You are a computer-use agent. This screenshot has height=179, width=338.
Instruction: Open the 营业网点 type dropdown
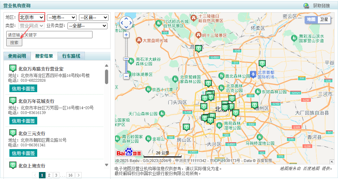pyautogui.click(x=32, y=26)
